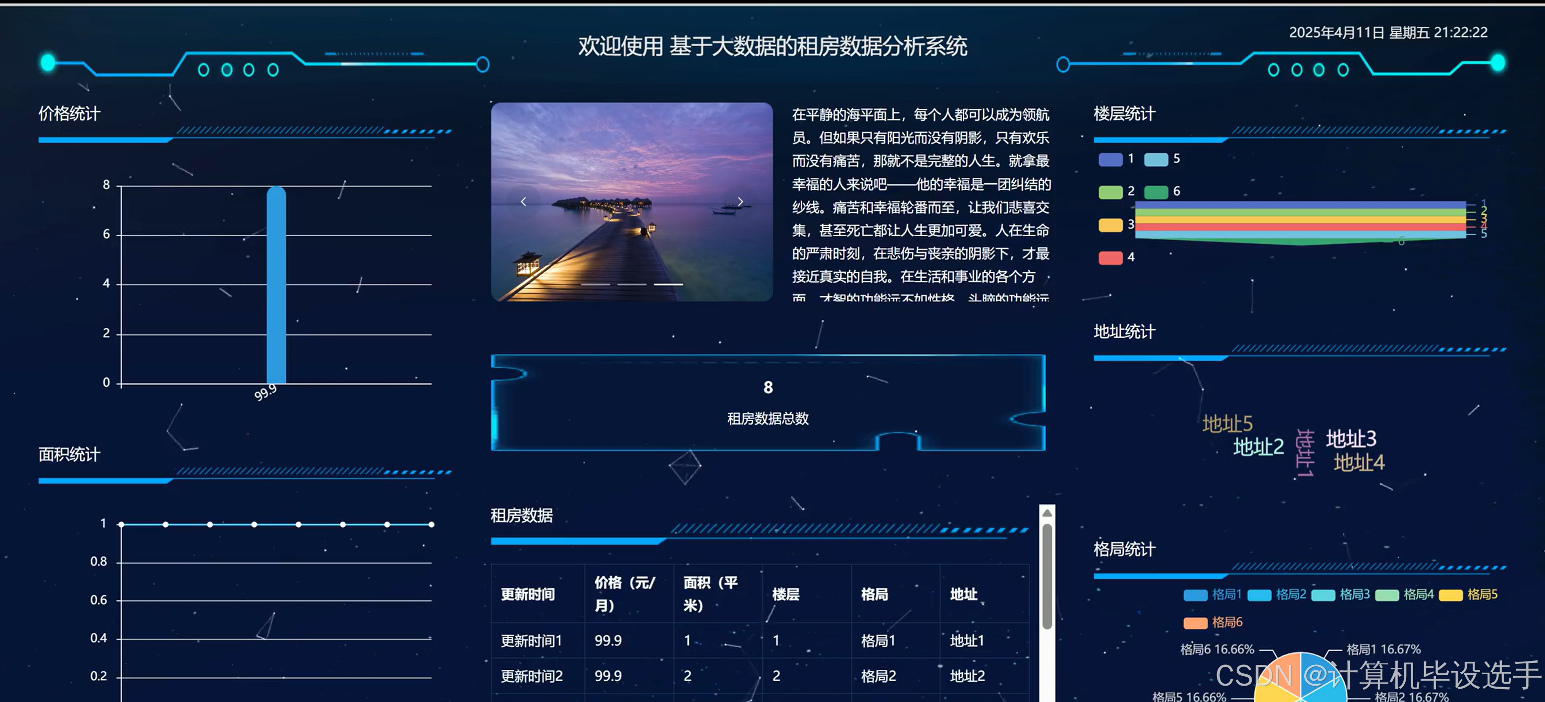This screenshot has height=702, width=1545.
Task: Toggle 格局6 legend in layout chart
Action: (1212, 622)
